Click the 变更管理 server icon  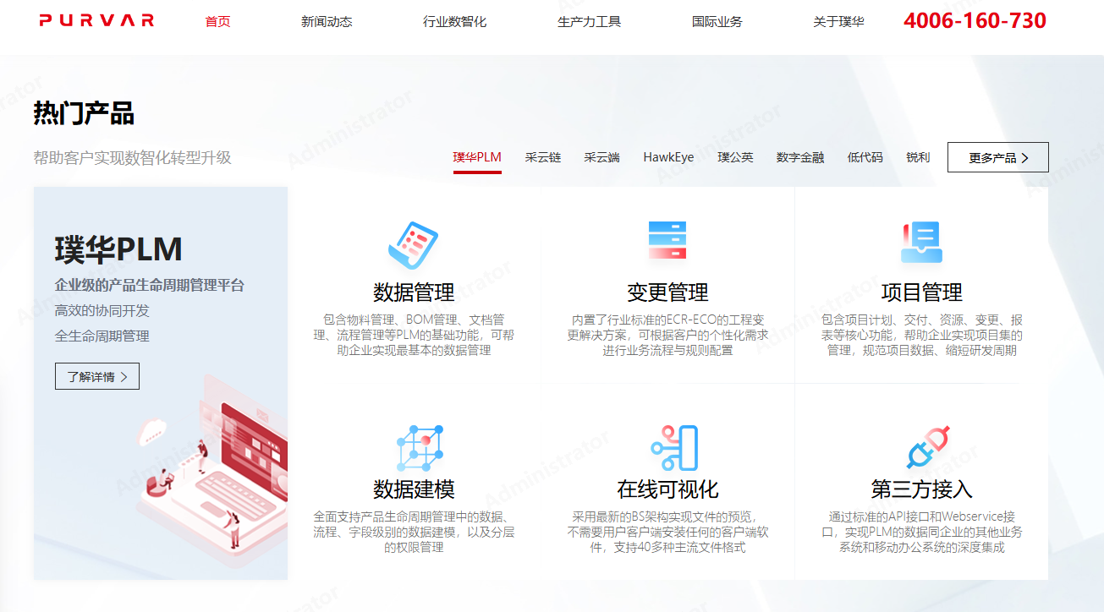pos(667,241)
